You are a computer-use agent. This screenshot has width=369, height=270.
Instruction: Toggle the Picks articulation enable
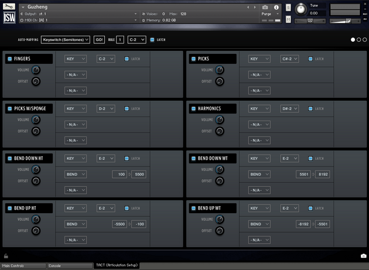[x=194, y=59]
